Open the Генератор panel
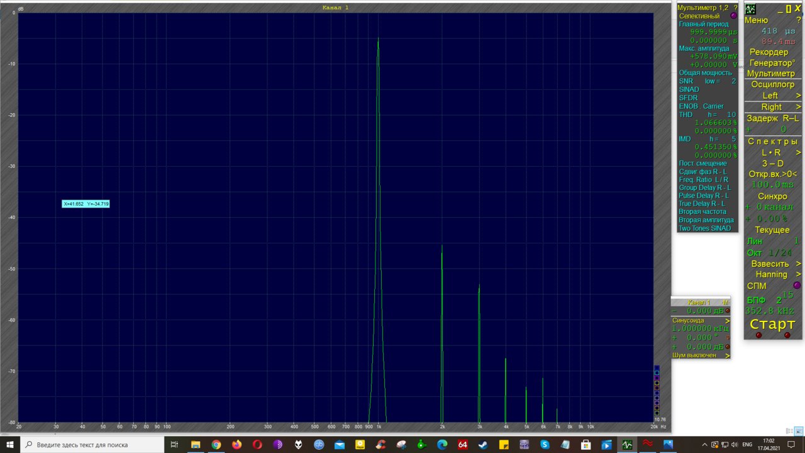This screenshot has height=453, width=805. pos(772,63)
